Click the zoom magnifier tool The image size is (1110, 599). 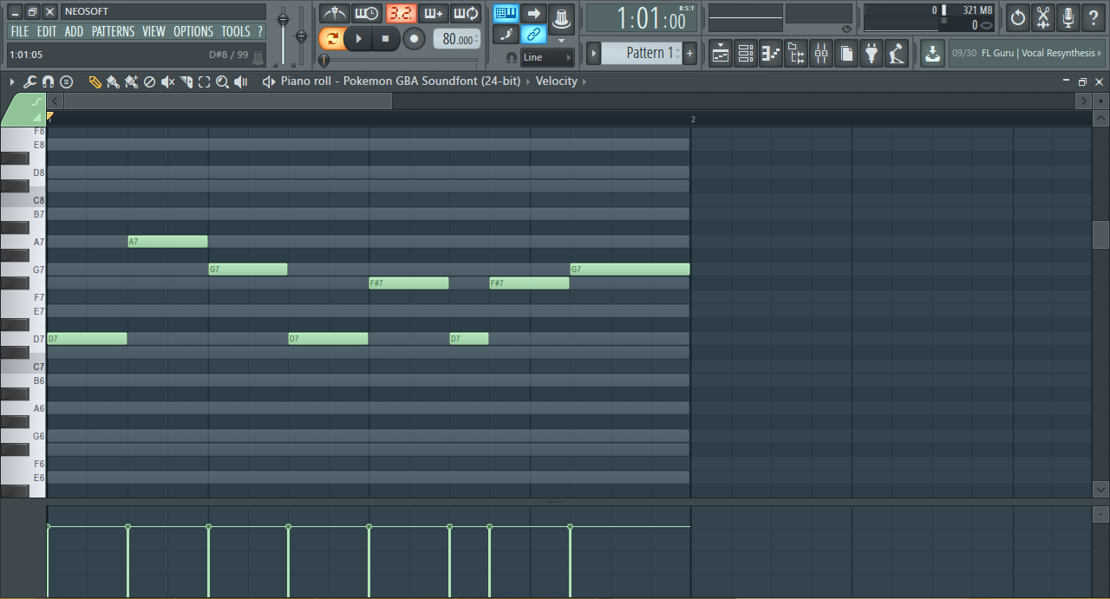[x=222, y=81]
